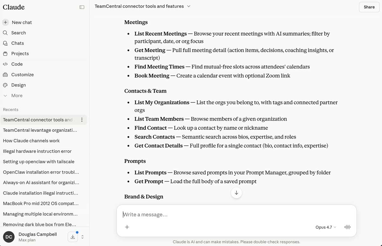Click the Share button
The image size is (382, 246).
[x=369, y=7]
